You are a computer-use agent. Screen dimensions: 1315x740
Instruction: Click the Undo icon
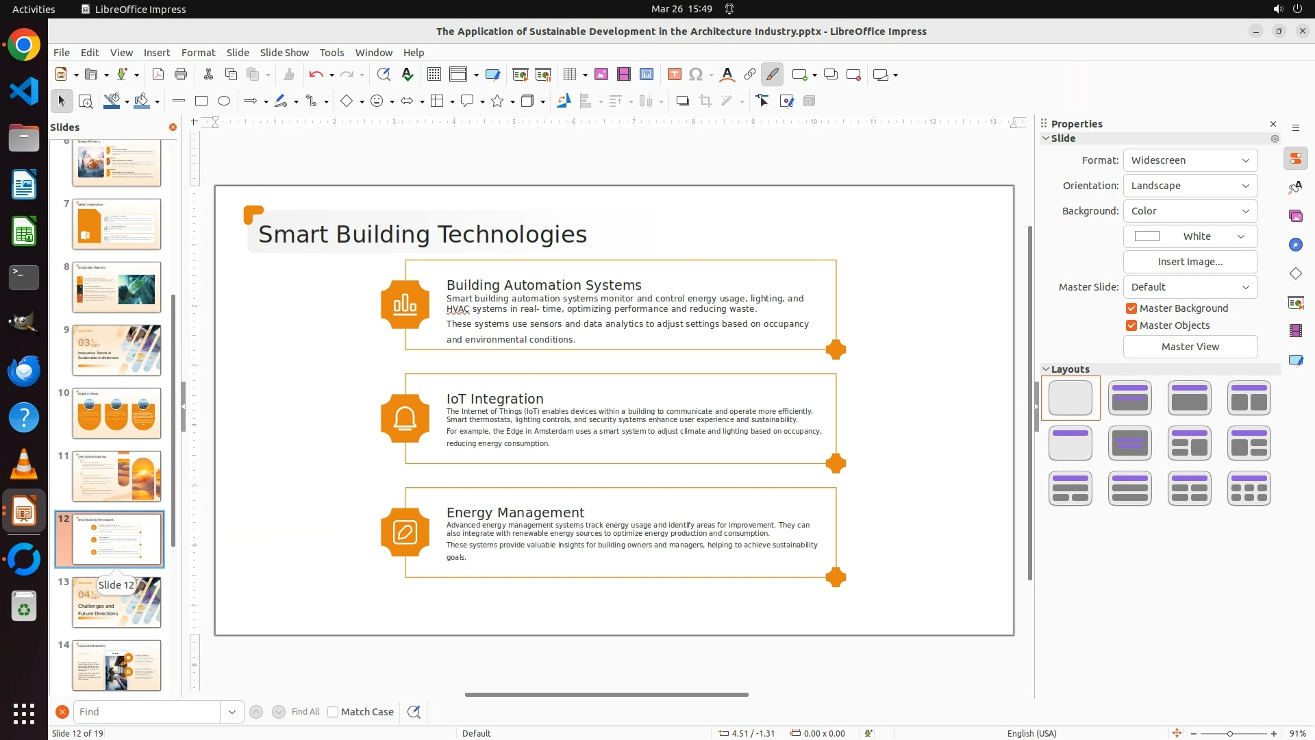(x=316, y=75)
